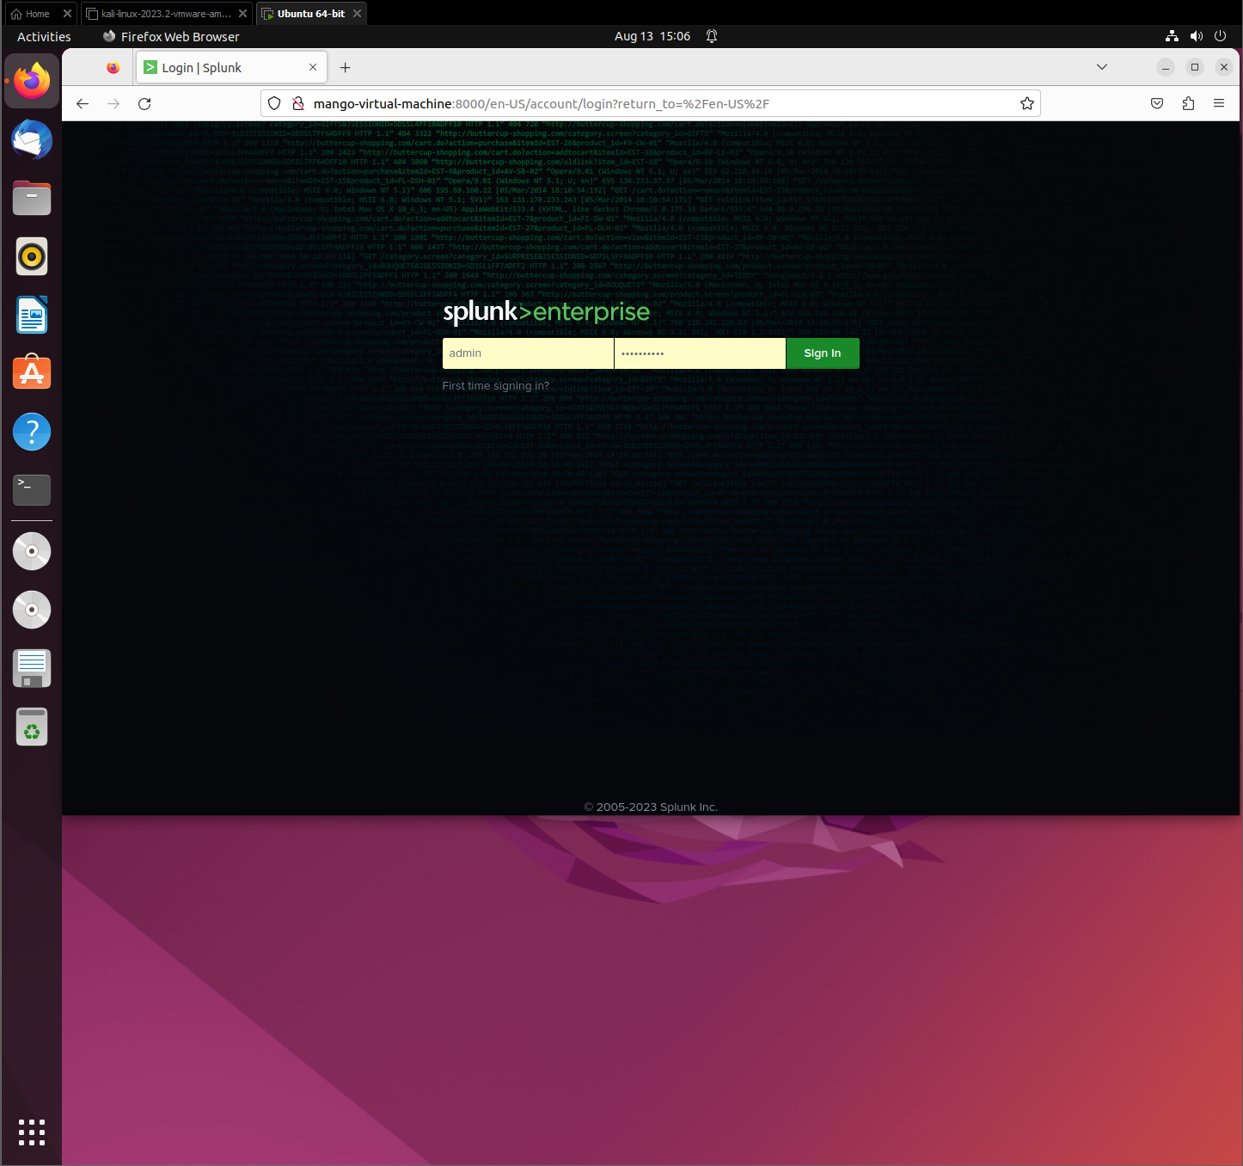Switch to the kali-linux VMware tab

(165, 14)
